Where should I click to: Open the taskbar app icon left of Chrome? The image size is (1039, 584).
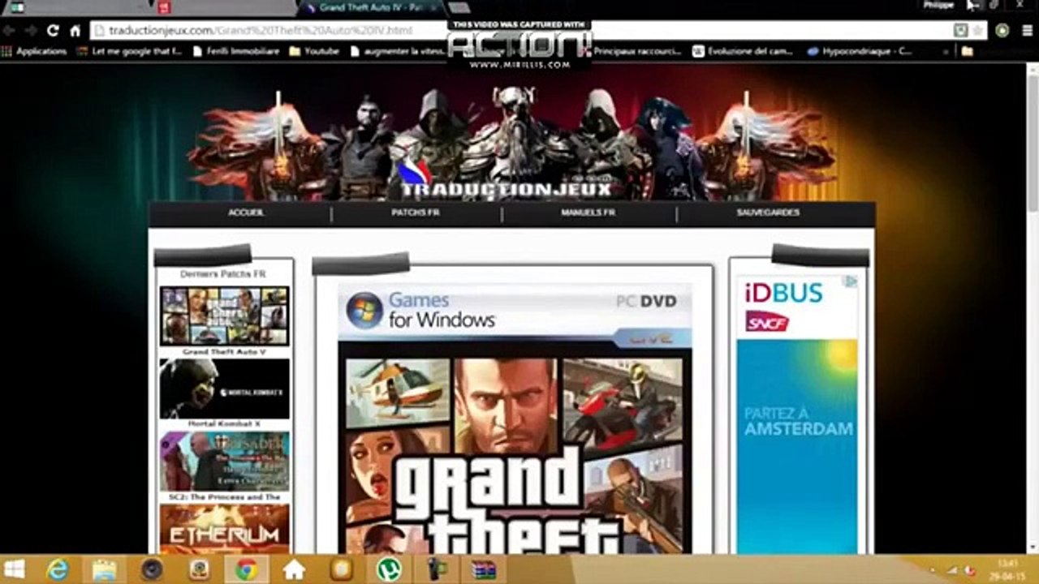pyautogui.click(x=199, y=569)
